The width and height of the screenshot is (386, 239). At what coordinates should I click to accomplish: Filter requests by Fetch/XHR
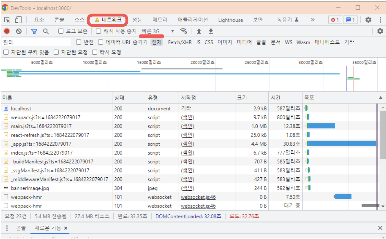tap(180, 42)
